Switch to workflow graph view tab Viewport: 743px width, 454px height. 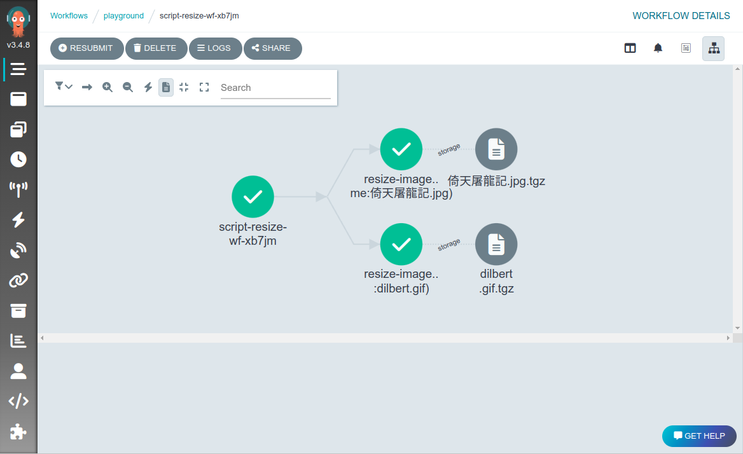(x=714, y=48)
